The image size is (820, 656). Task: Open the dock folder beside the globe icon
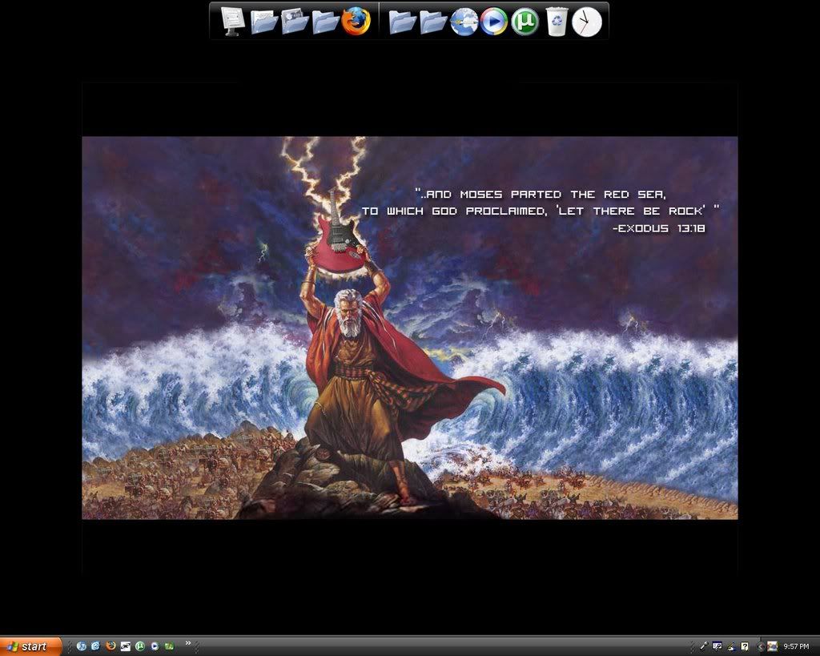click(x=433, y=22)
